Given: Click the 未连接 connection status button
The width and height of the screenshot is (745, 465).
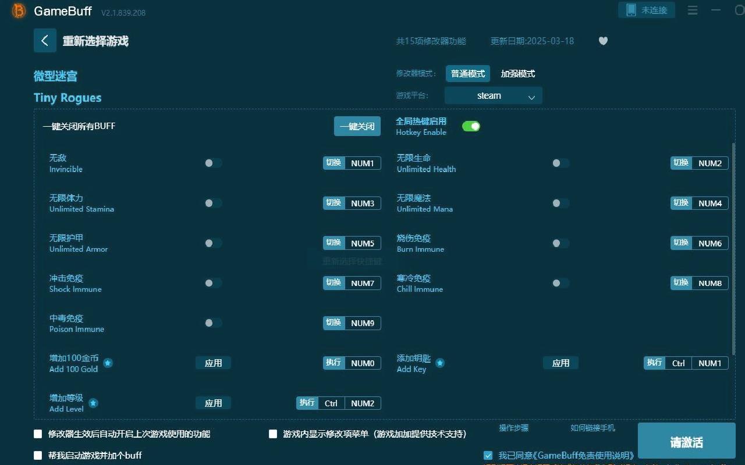Looking at the screenshot, I should [x=647, y=10].
